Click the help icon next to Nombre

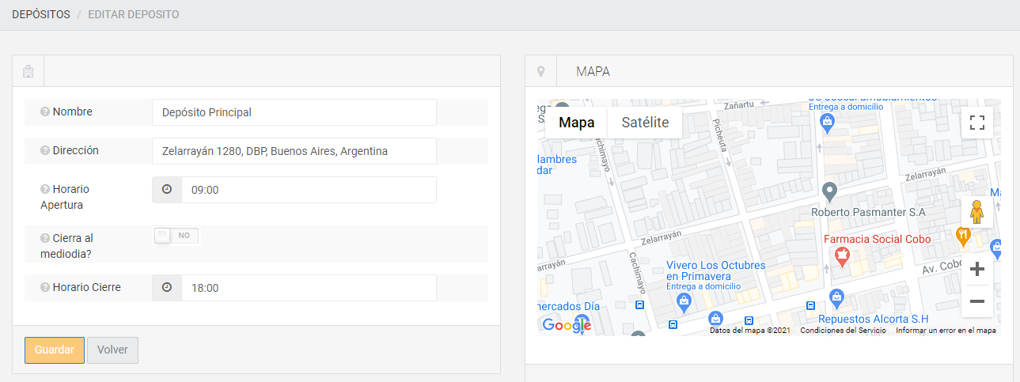(x=45, y=112)
